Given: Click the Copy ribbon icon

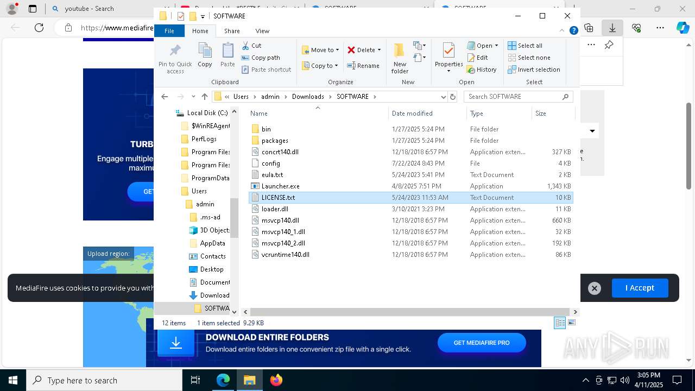Looking at the screenshot, I should tap(205, 55).
